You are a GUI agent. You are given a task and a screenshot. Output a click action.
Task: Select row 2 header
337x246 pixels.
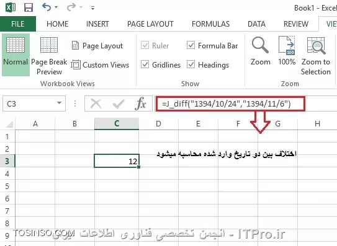(x=7, y=149)
